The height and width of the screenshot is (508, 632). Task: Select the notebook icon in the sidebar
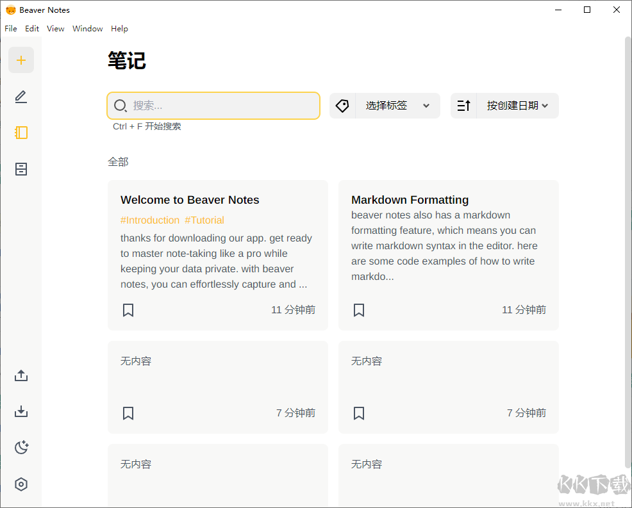coord(21,133)
